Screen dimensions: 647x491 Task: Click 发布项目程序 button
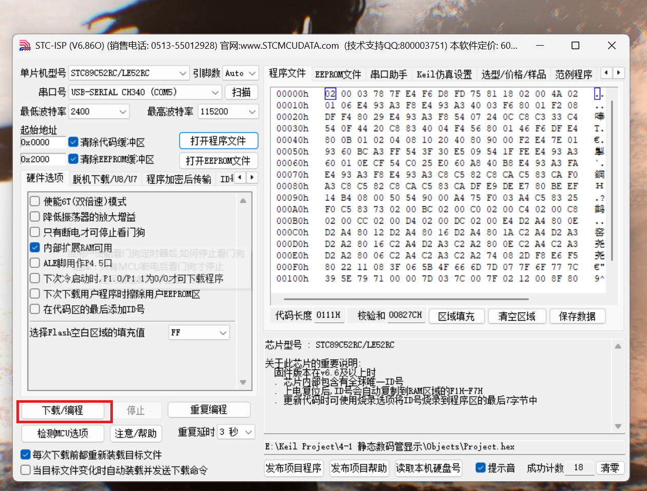293,468
